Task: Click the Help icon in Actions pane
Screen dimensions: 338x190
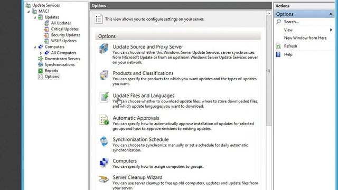Action: coord(278,54)
